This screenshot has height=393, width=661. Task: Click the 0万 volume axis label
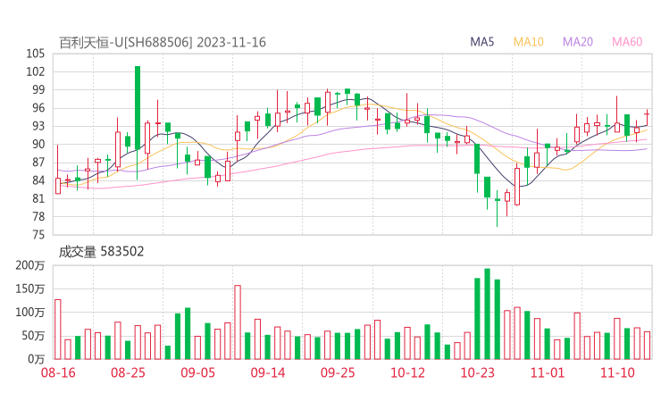(37, 359)
